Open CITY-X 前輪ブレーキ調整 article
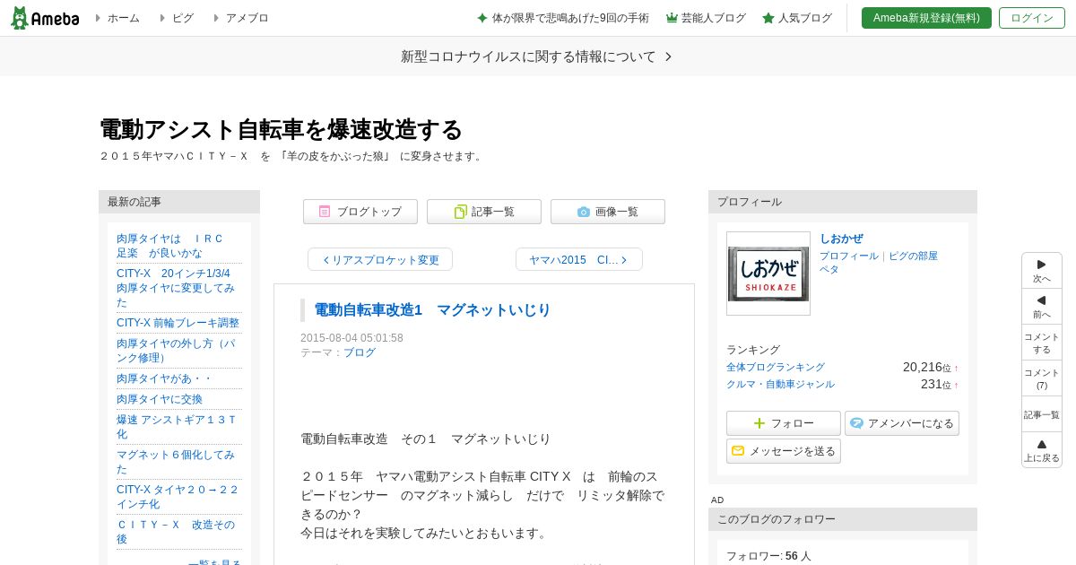 click(178, 323)
